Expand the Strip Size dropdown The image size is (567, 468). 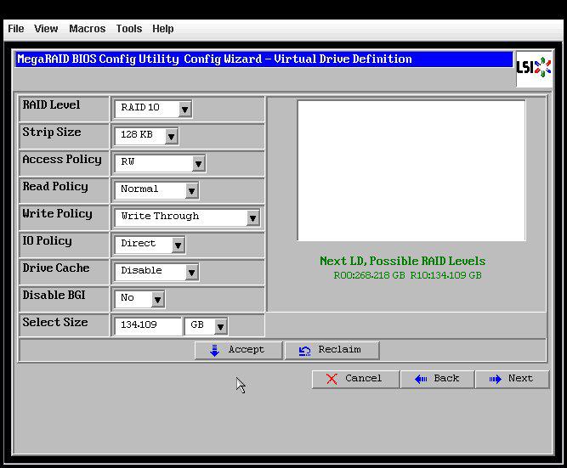[146, 136]
